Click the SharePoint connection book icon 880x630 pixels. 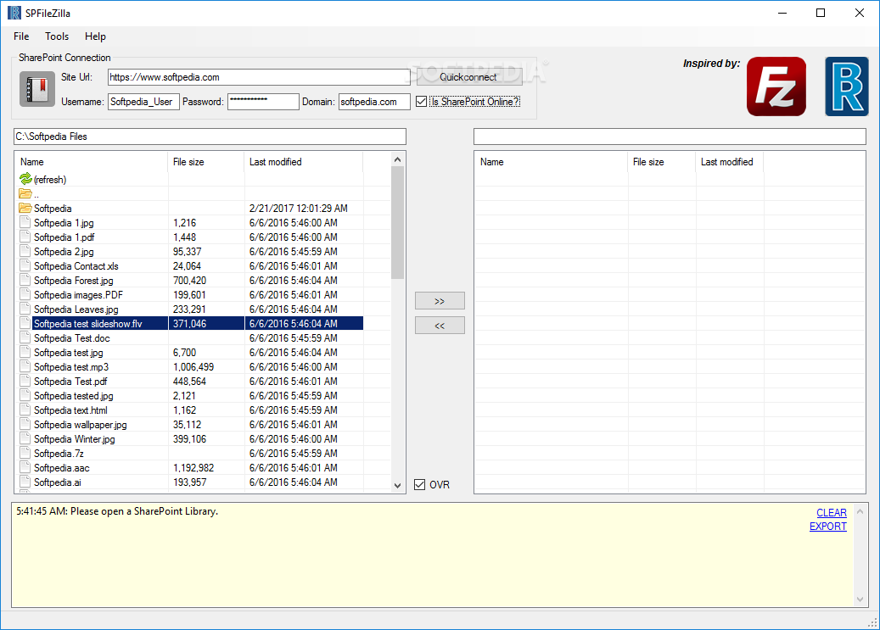click(x=37, y=89)
